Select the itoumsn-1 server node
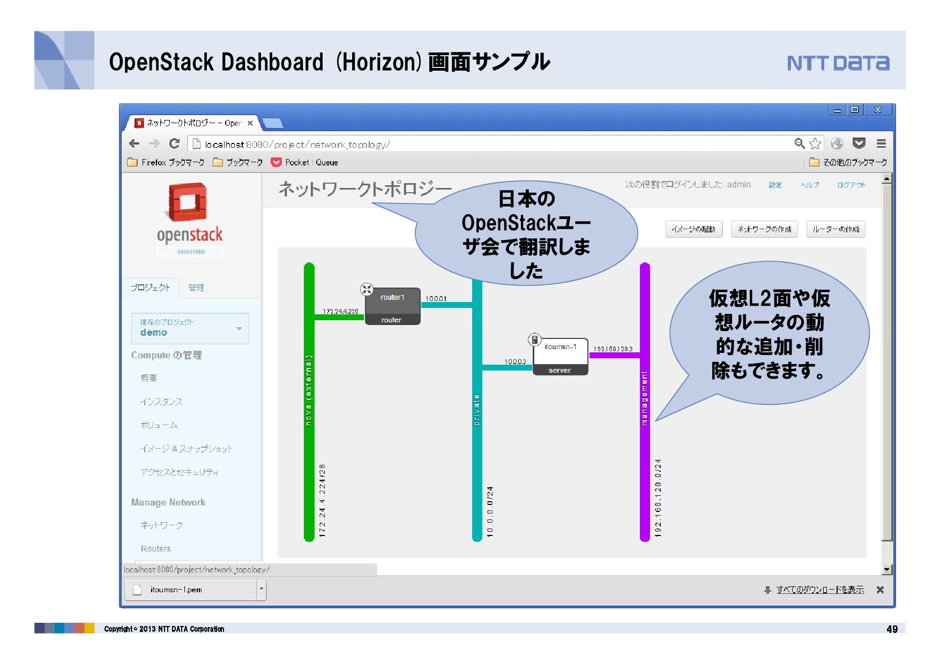940x664 pixels. coord(560,357)
